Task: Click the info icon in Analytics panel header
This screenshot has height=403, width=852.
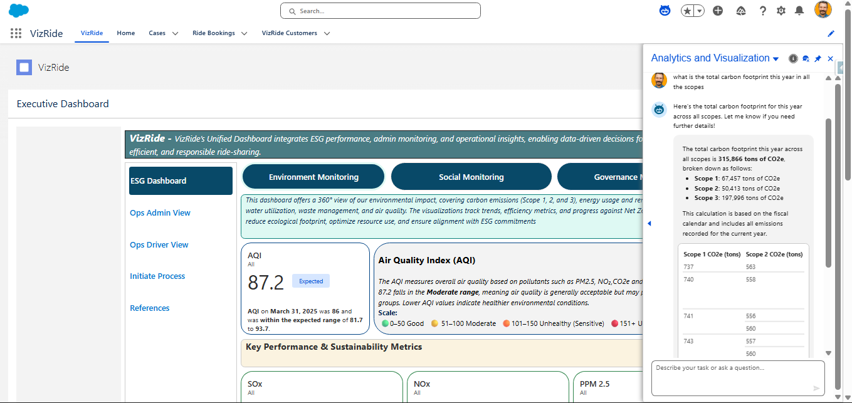Action: click(793, 58)
